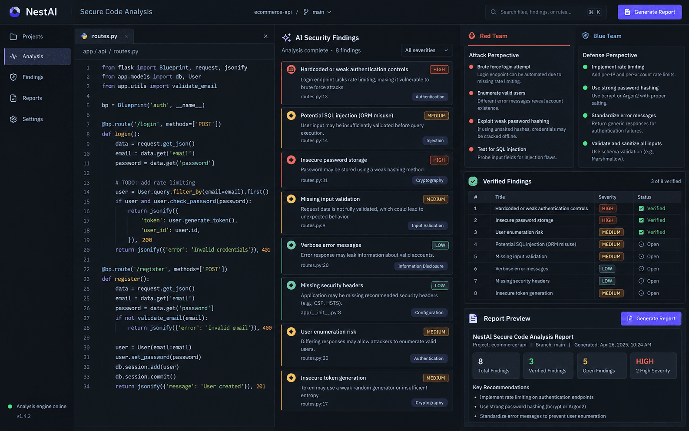
Task: Click the AI sparkle icon beside AI Security Findings
Action: coord(286,38)
